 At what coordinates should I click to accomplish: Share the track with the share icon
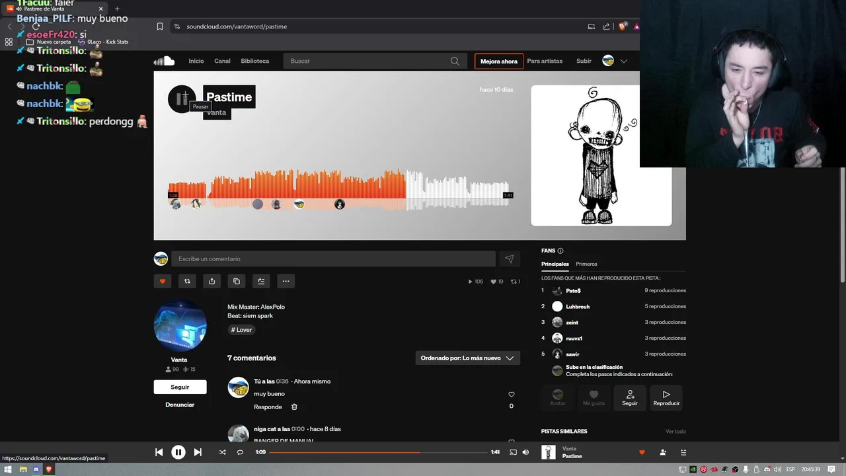click(211, 281)
